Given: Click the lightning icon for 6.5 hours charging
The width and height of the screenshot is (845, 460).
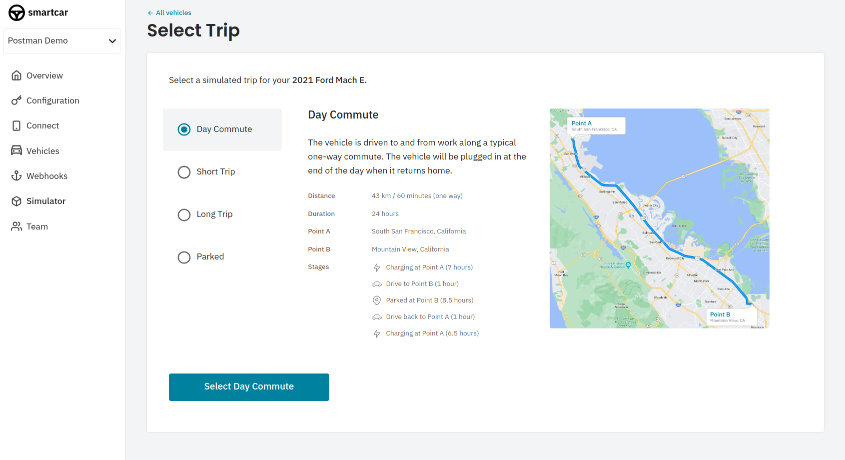Looking at the screenshot, I should click(377, 333).
